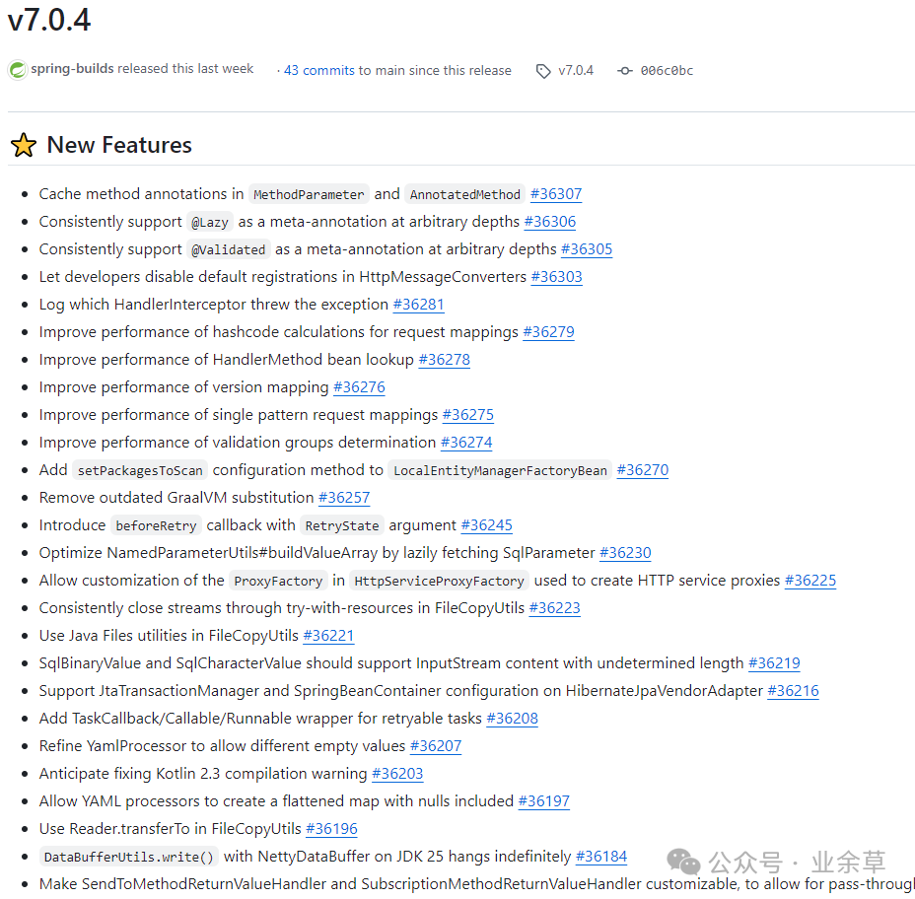Screen dimensions: 915x899
Task: Open #36270 LocalEntityManagerFactoryBean link
Action: pyautogui.click(x=642, y=470)
